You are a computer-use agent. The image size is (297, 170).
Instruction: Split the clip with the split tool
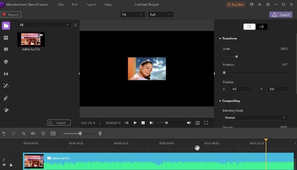click(x=33, y=133)
